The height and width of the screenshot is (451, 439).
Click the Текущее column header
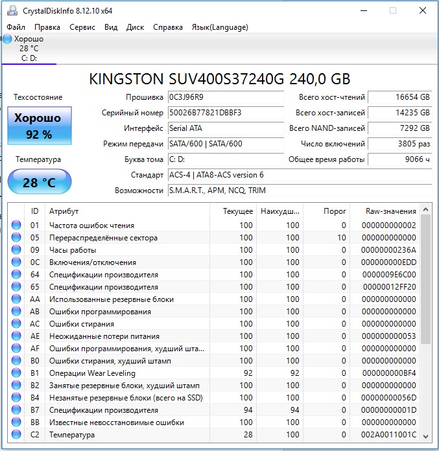click(233, 211)
